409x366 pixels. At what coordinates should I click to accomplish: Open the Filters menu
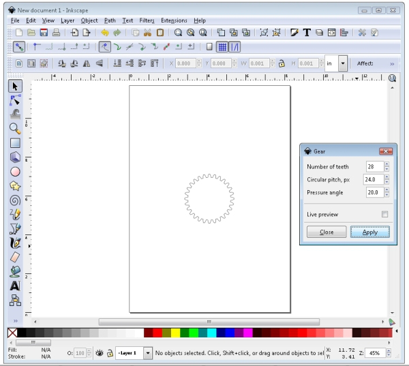147,20
